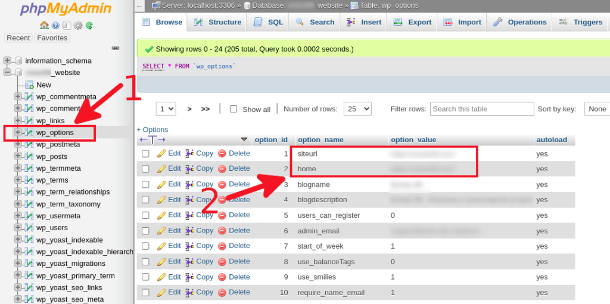The height and width of the screenshot is (304, 610).
Task: Open navigation panel settings gear icon
Action: point(78,26)
